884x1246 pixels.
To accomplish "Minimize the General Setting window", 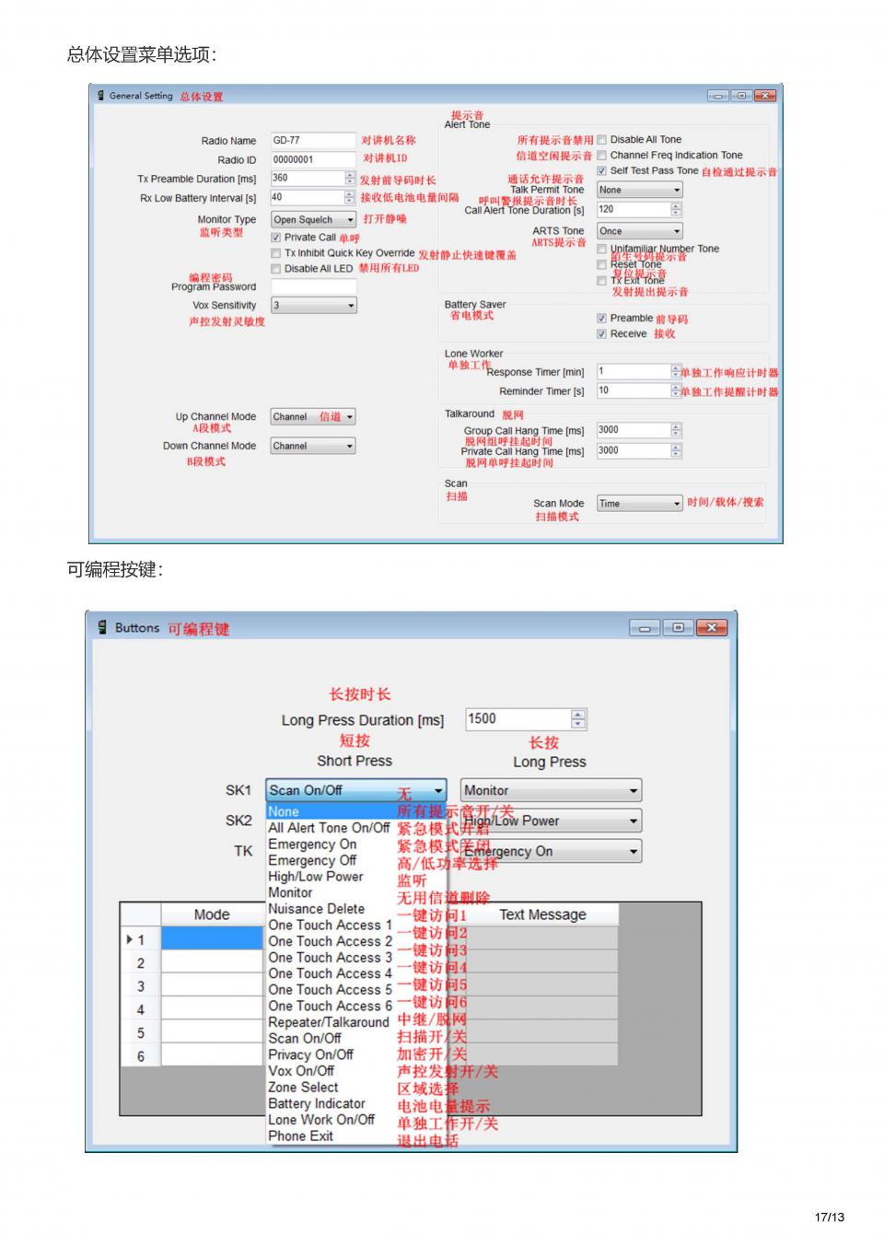I will pos(718,96).
